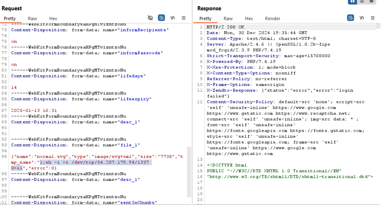Click the "on" value on line 75

(x=14, y=41)
